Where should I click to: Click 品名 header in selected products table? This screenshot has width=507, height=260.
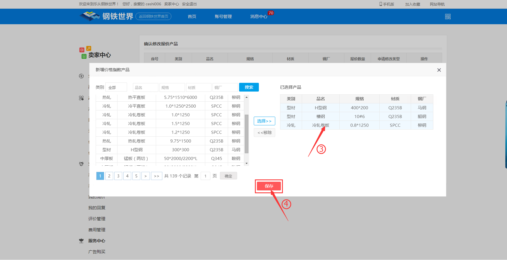click(x=321, y=99)
